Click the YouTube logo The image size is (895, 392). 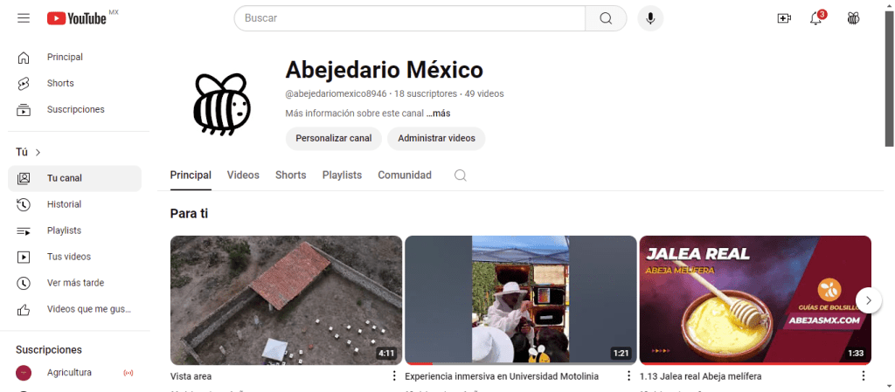[x=77, y=18]
